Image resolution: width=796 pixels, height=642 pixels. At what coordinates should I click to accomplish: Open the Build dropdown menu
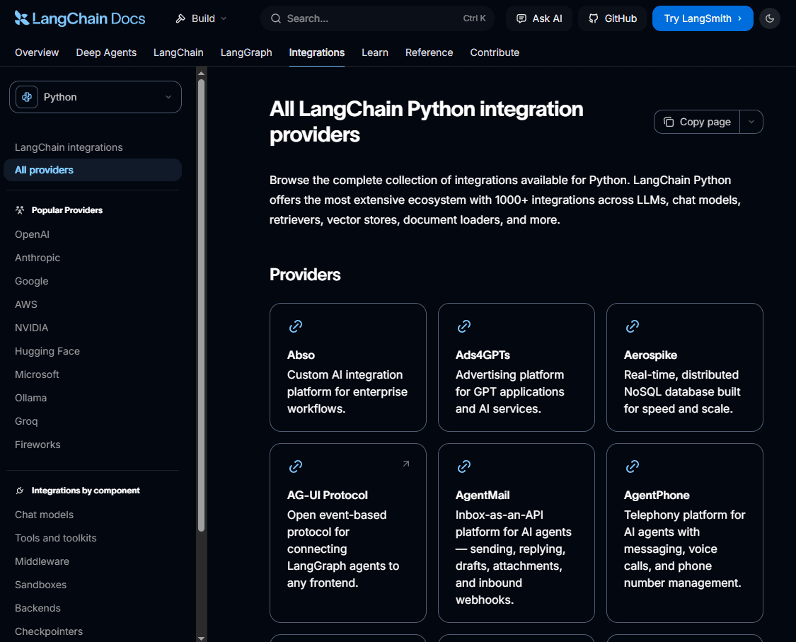[202, 19]
